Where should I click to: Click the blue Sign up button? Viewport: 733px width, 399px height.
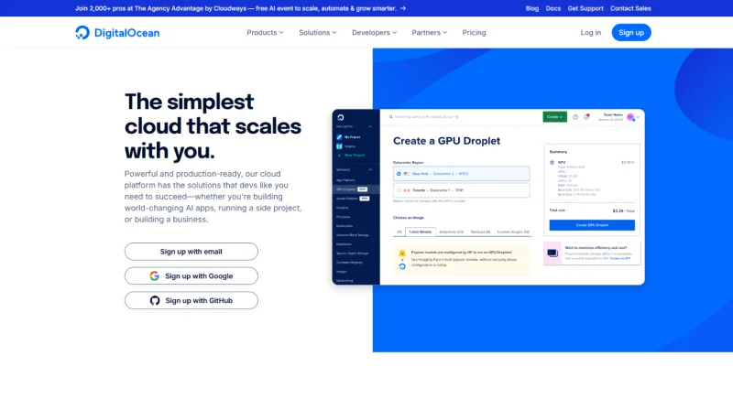click(x=631, y=33)
